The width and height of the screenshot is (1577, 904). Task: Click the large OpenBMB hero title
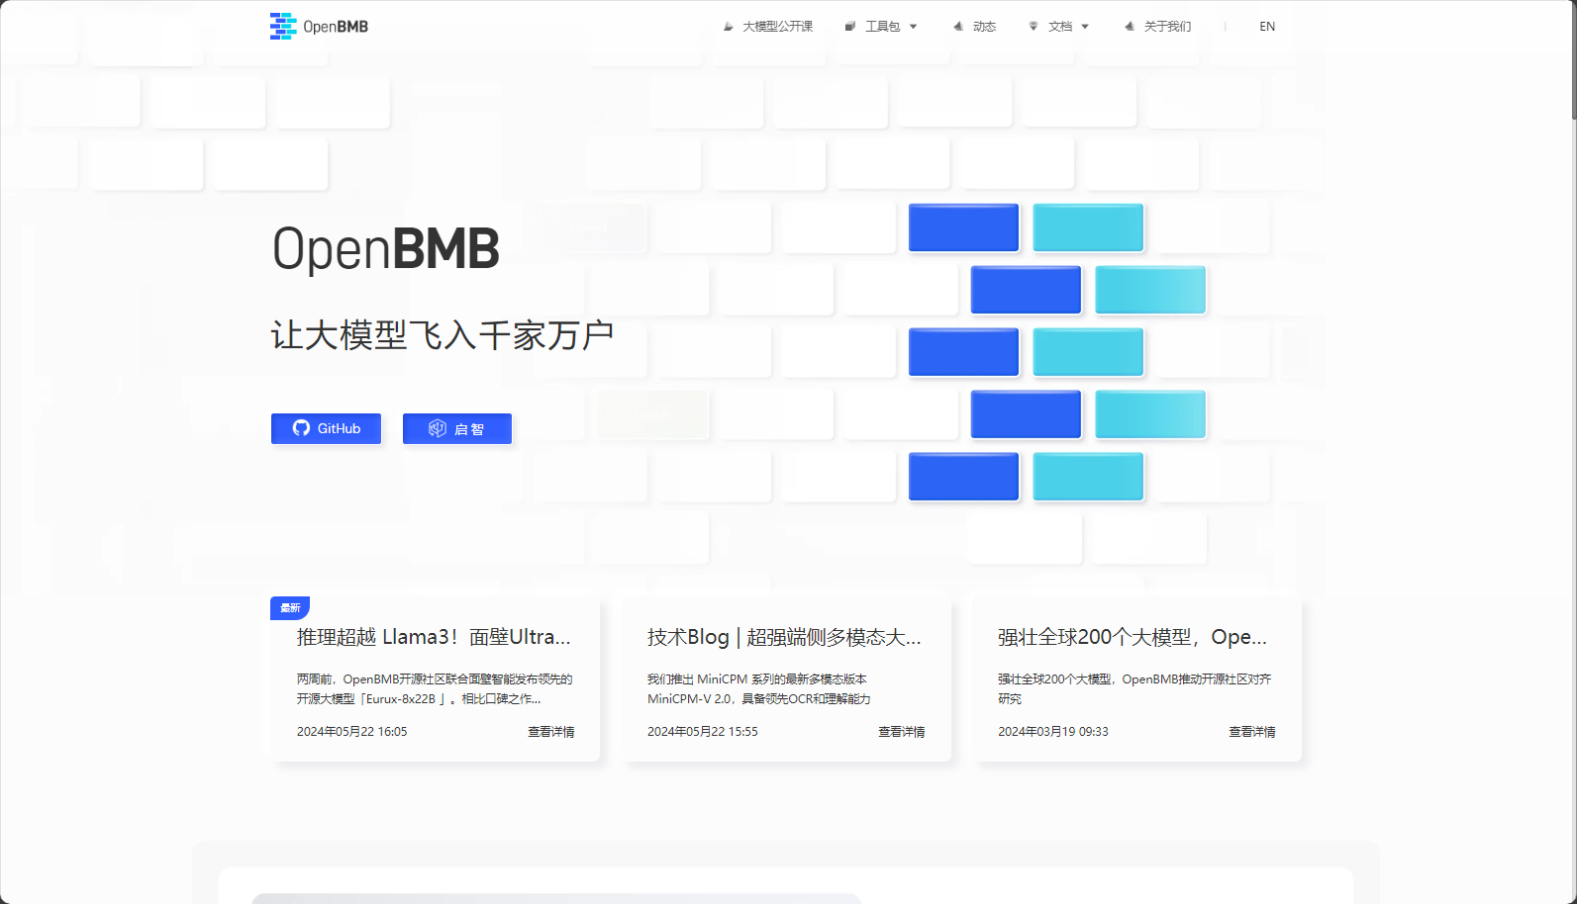pyautogui.click(x=386, y=248)
